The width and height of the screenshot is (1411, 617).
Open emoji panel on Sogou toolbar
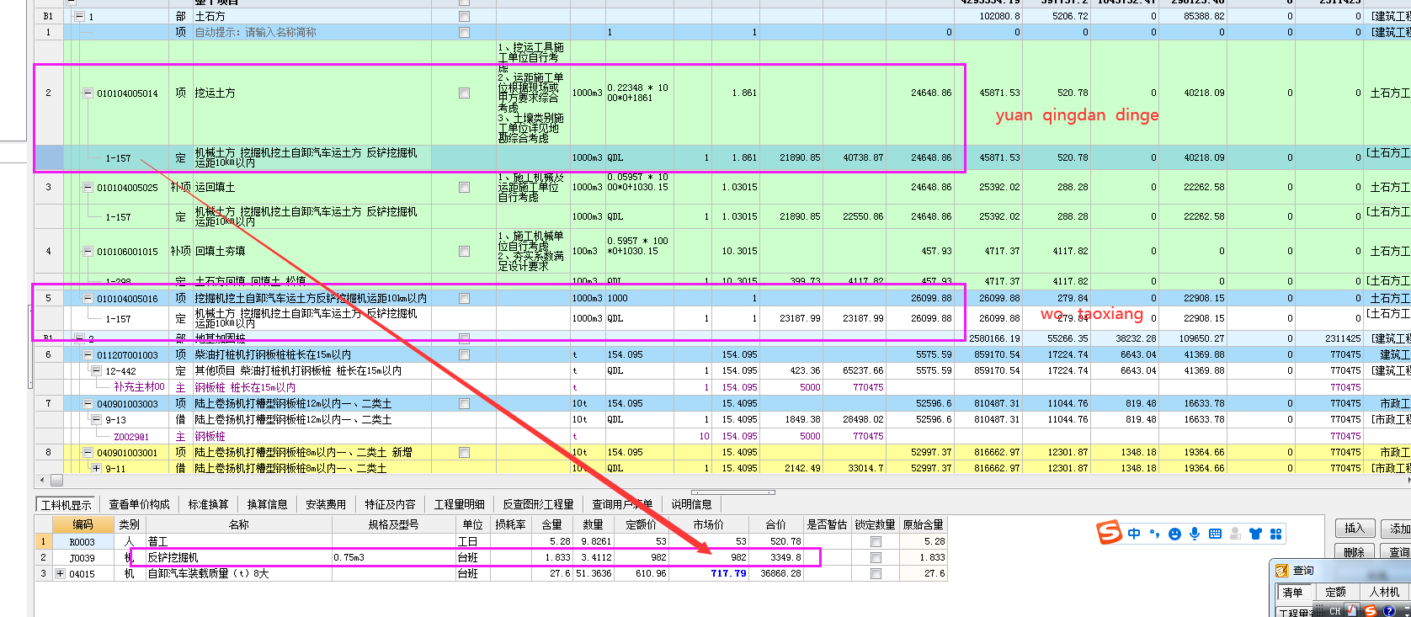point(1174,534)
